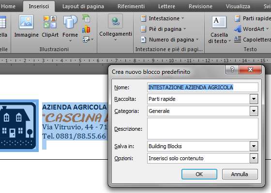The height and width of the screenshot is (193, 271).
Task: Insert a picture with the Immagine icon
Action: (x=26, y=26)
